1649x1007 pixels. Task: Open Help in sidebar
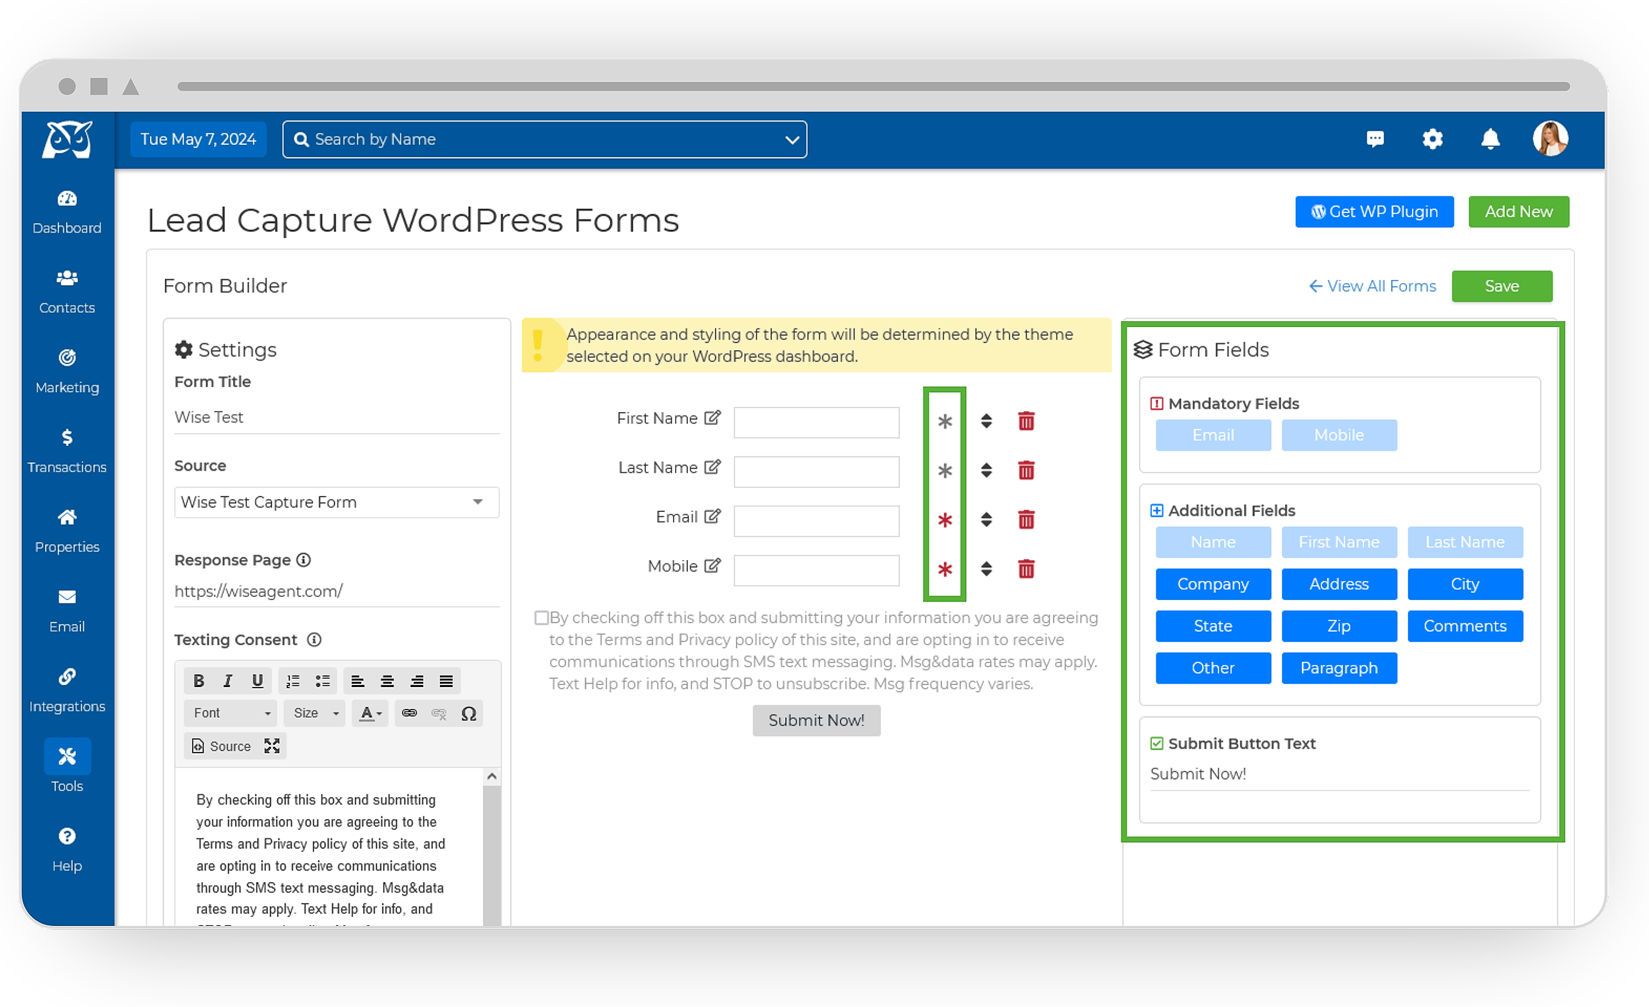(x=67, y=849)
